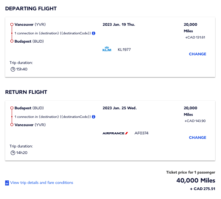Screen dimensions: 221x199
Task: Click departing flight connection text
Action: [52, 33]
